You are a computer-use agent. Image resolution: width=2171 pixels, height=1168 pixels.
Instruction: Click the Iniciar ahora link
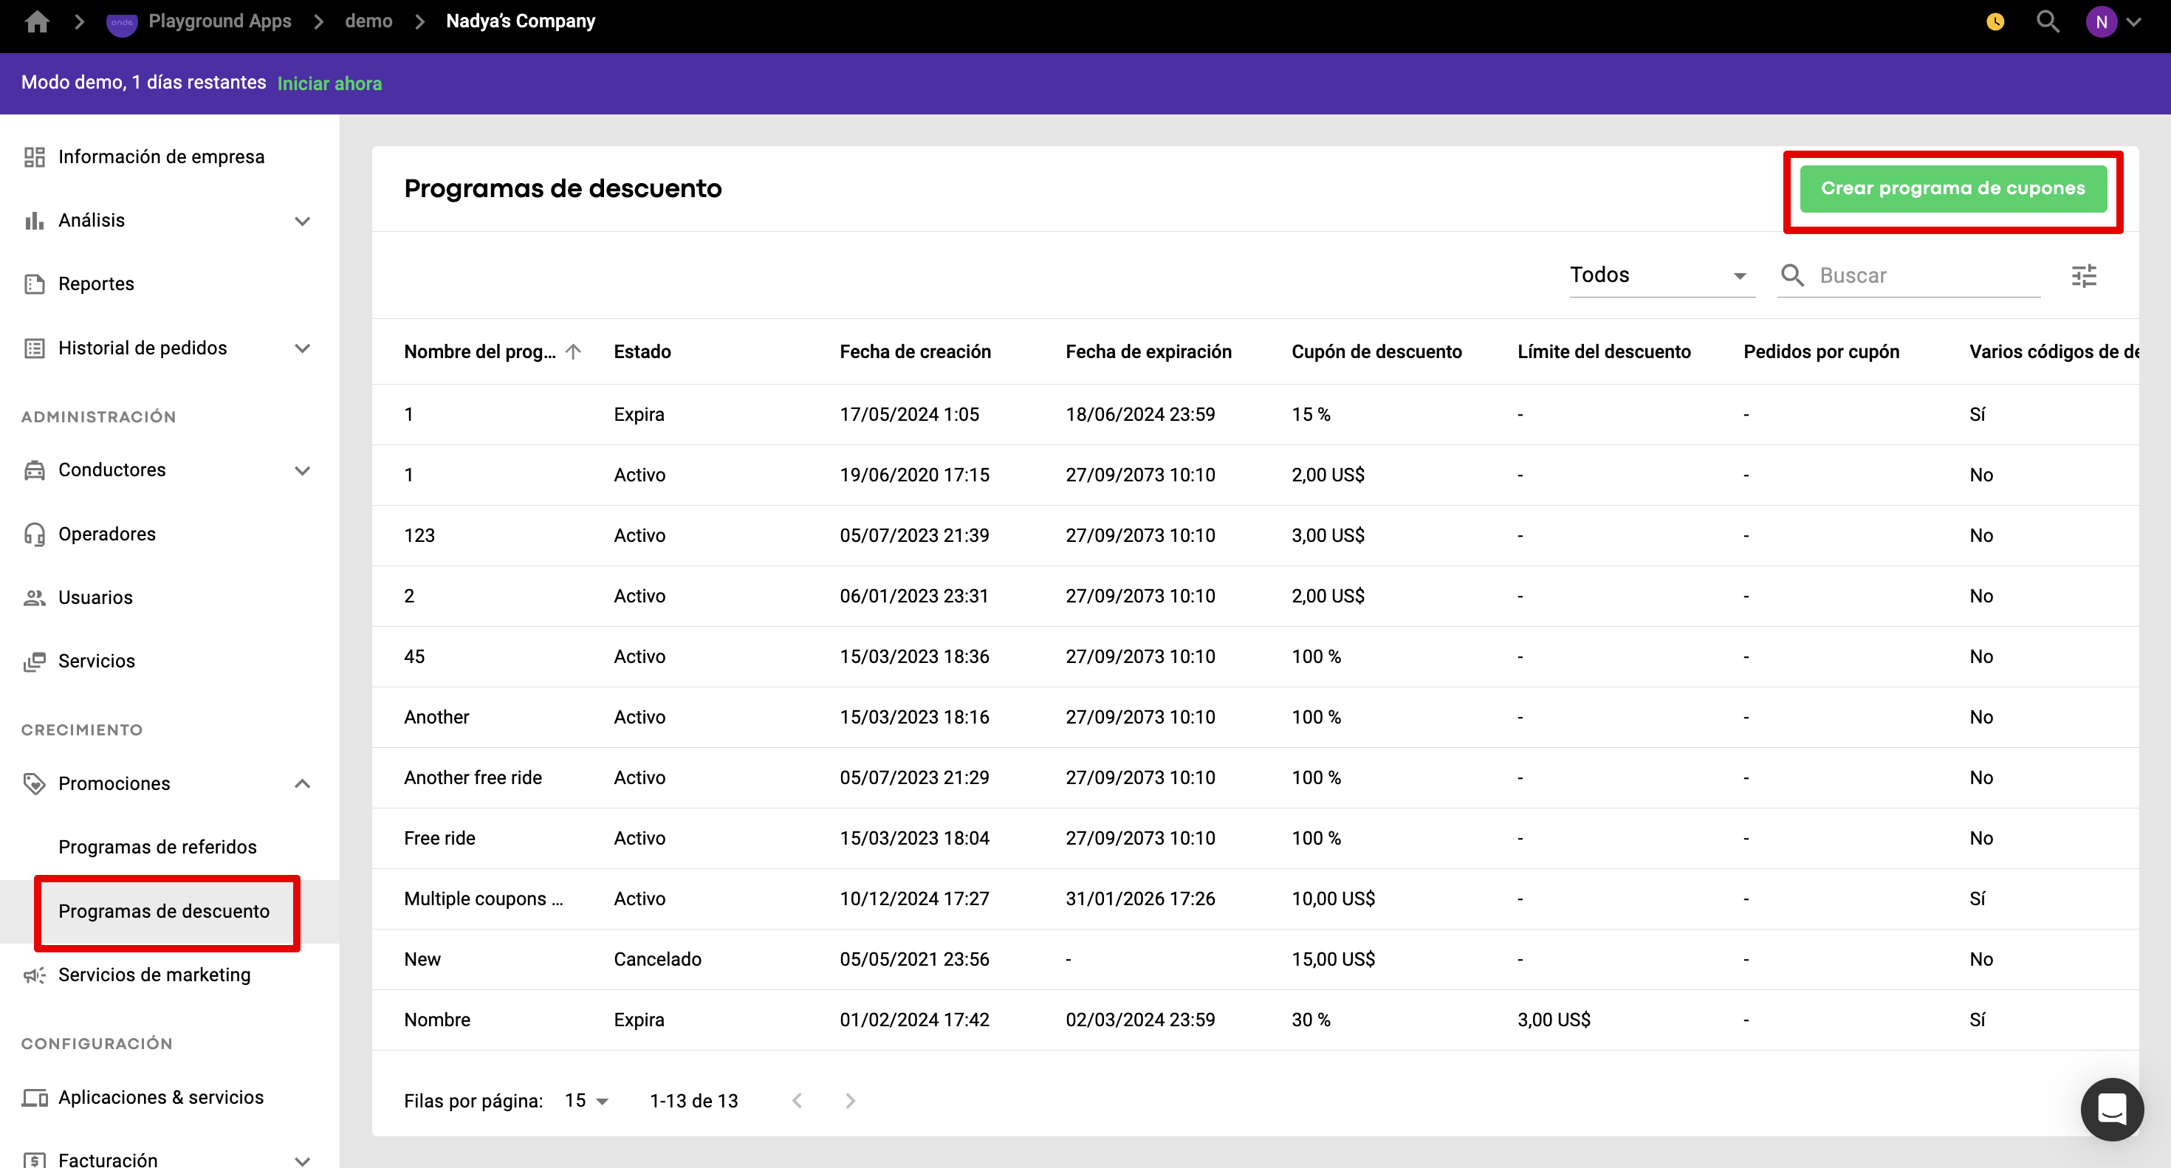(329, 83)
